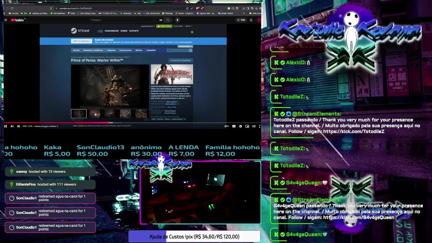Screen dimensions: 432x243
Task: Go to YouTube home via logo
Action: coord(18,20)
